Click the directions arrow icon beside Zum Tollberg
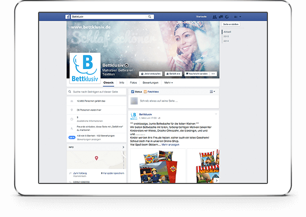The image size is (306, 217). [70, 173]
